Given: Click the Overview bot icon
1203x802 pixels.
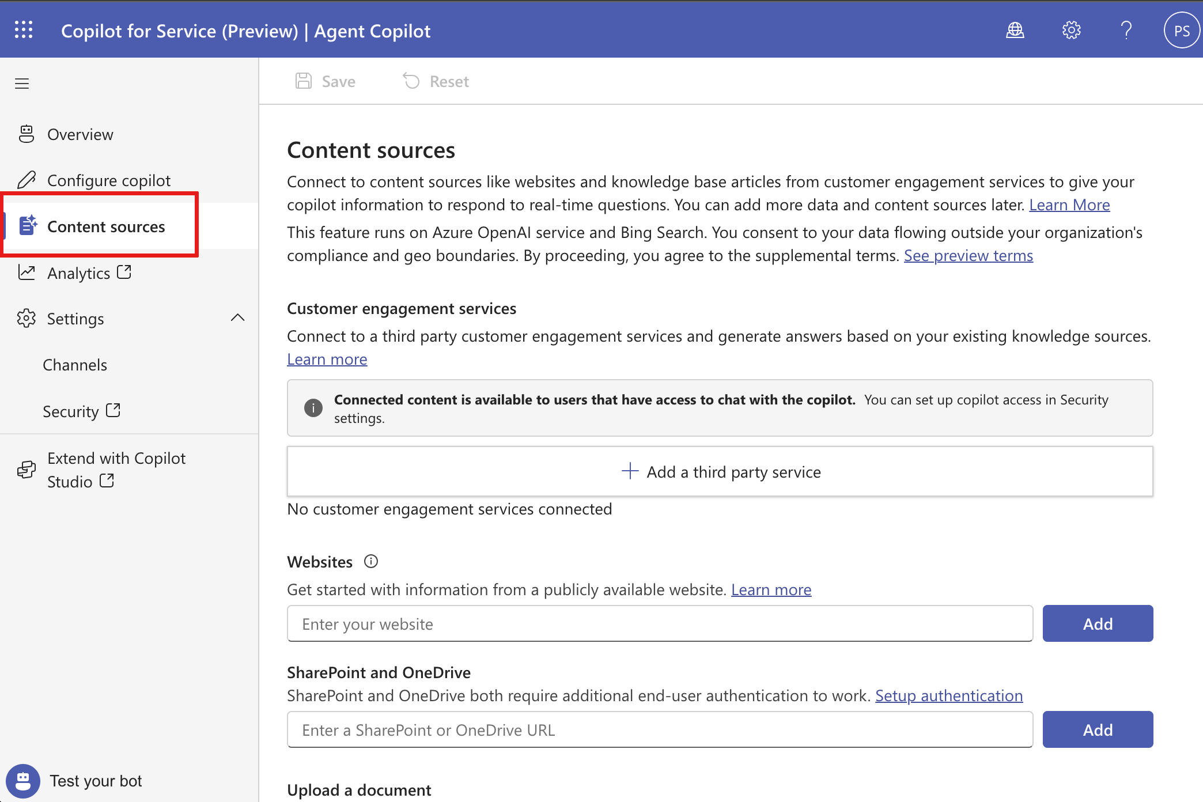Looking at the screenshot, I should (x=27, y=134).
